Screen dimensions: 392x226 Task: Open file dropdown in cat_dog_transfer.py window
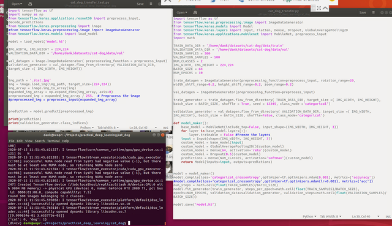click(x=182, y=12)
